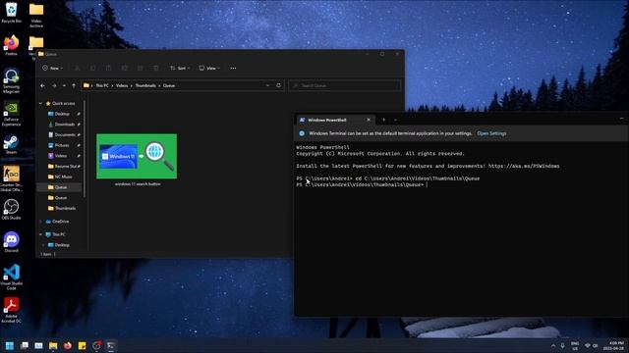The height and width of the screenshot is (353, 629).
Task: Click the Firefox icon on the taskbar
Action: (x=68, y=345)
